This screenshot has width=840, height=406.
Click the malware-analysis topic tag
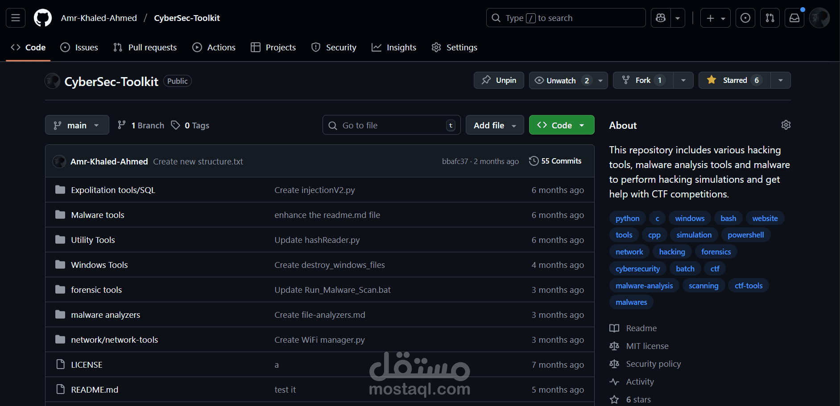[x=644, y=286]
